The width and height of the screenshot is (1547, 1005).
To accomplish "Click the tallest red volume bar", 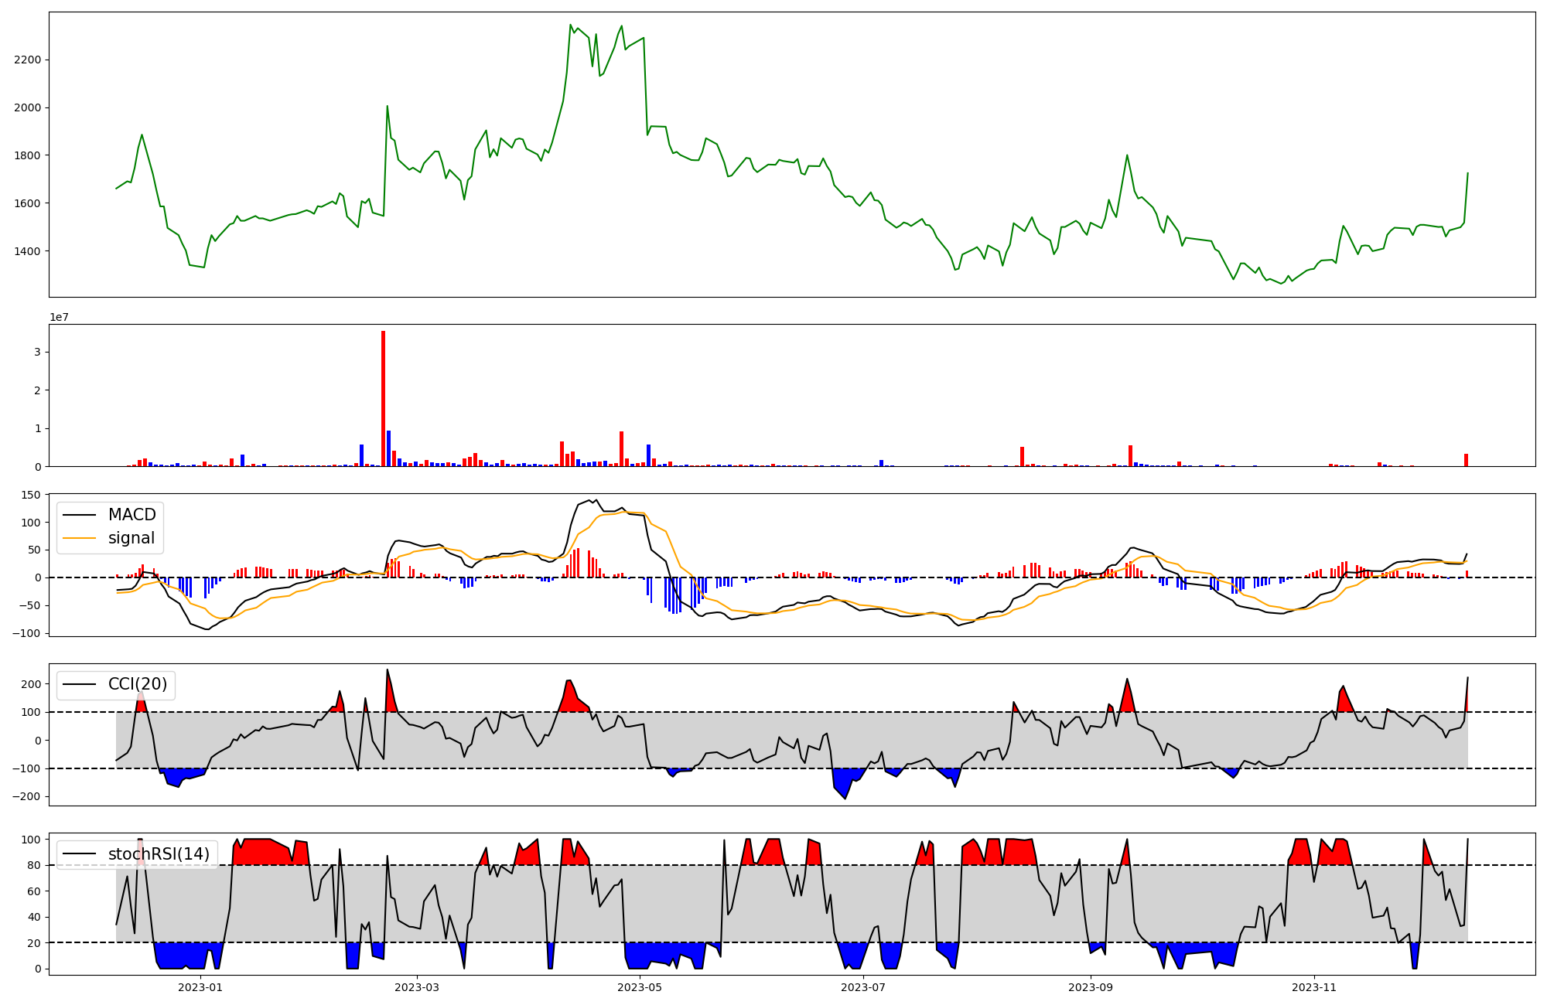I will [x=383, y=398].
